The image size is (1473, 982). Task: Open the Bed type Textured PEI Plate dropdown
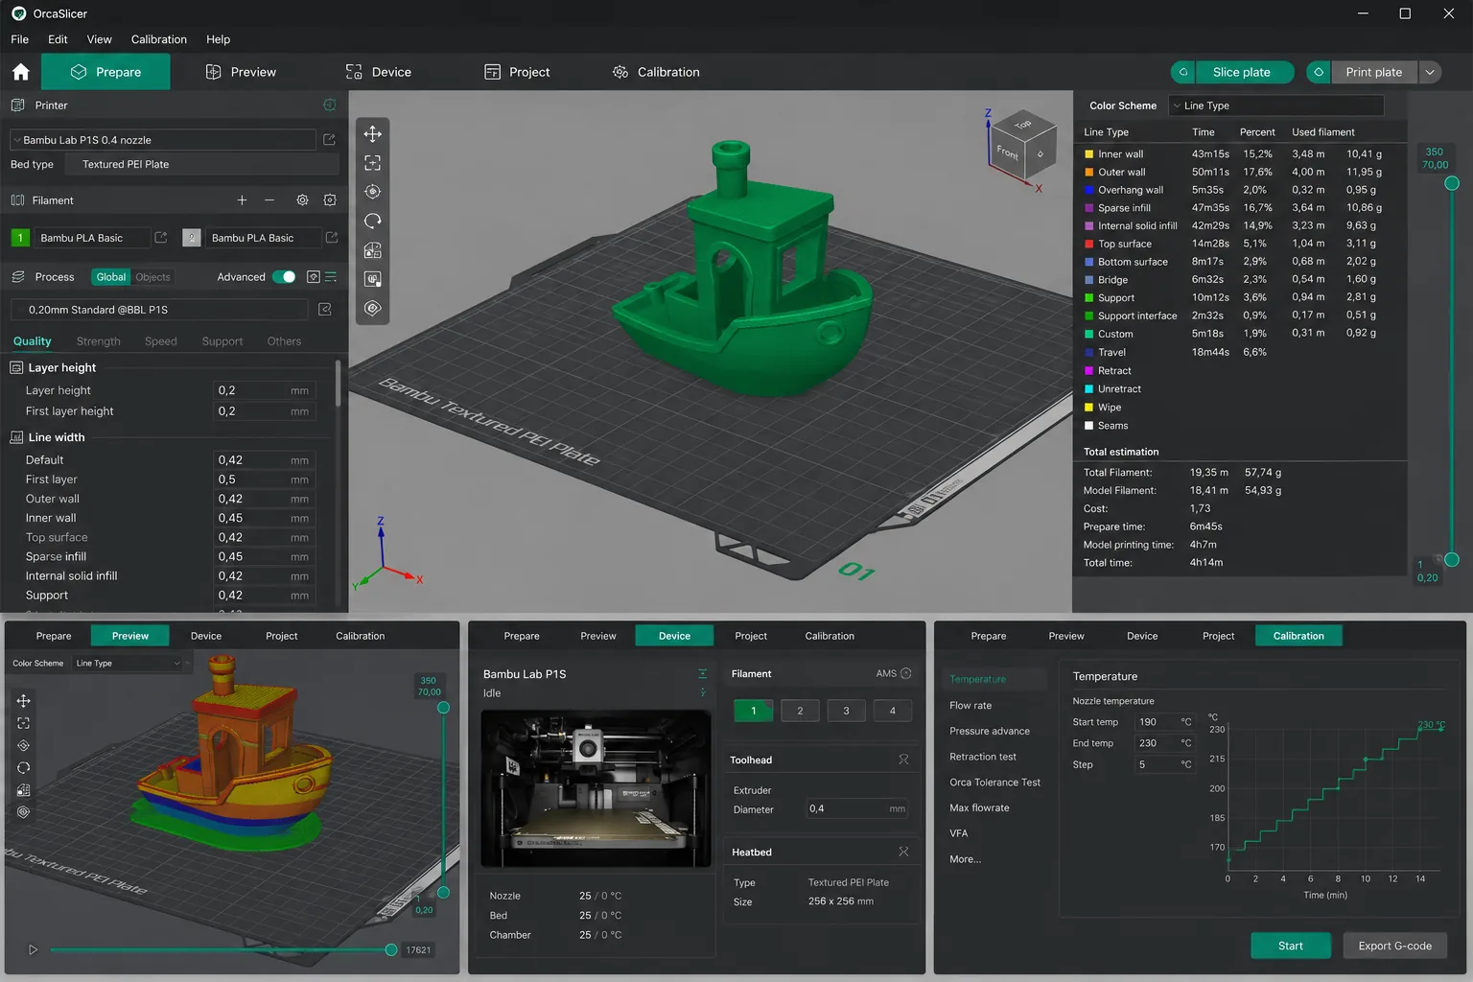(x=202, y=164)
